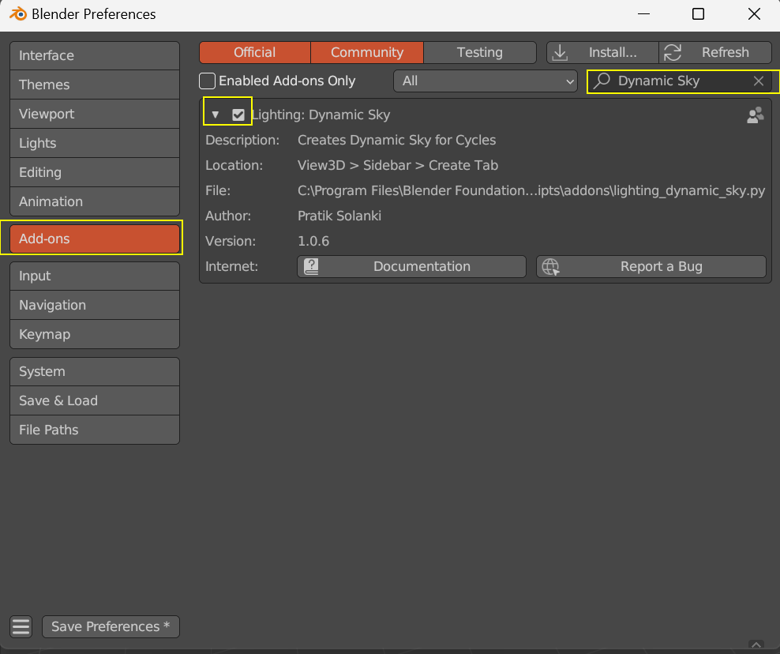Viewport: 780px width, 654px height.
Task: Open the Input preferences section
Action: (x=95, y=276)
